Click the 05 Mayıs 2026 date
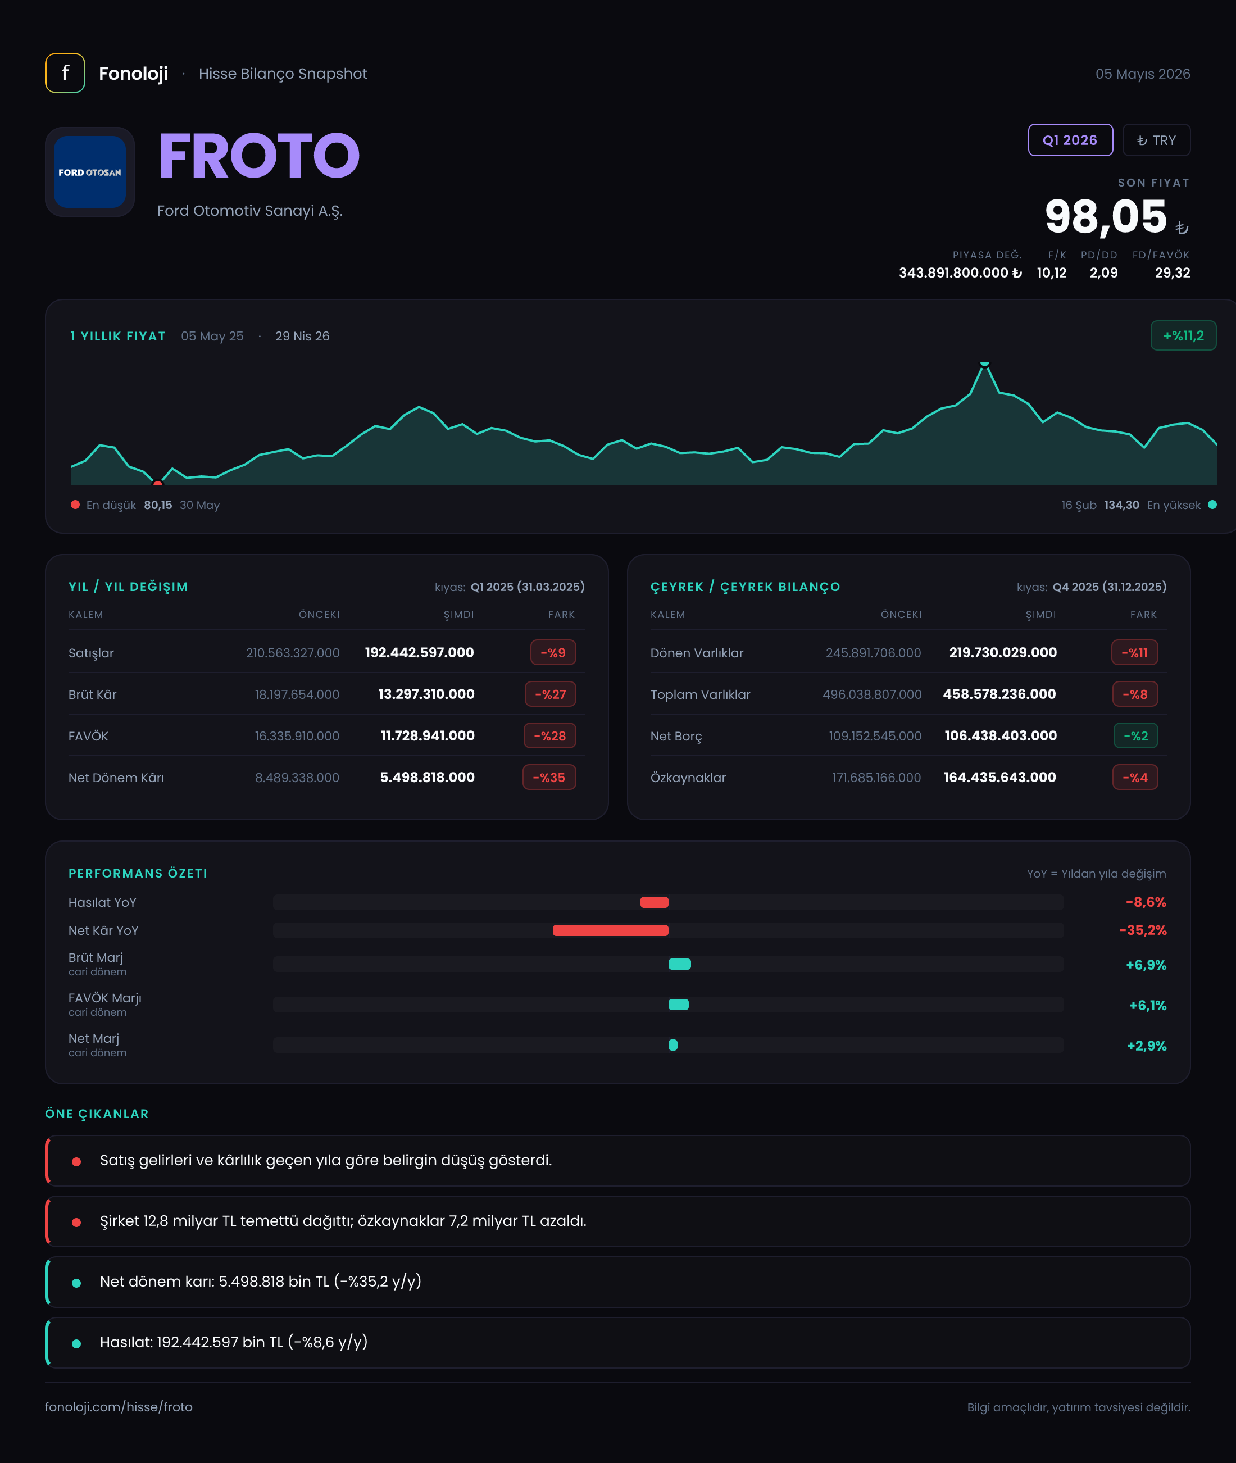The height and width of the screenshot is (1463, 1236). point(1143,74)
